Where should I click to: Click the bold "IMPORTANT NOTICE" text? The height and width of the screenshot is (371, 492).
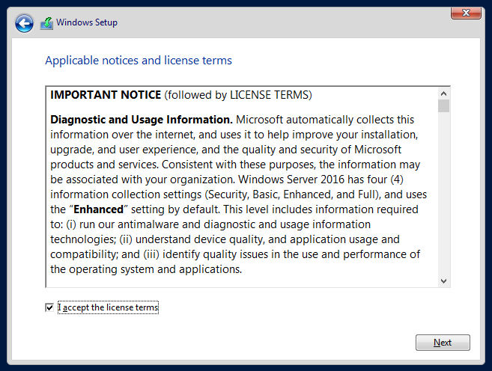(106, 95)
